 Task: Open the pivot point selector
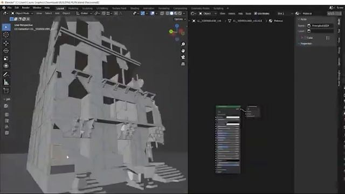tap(96, 13)
